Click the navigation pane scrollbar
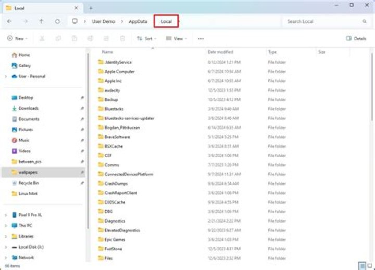Viewport: 375px width, 270px height. (x=88, y=141)
